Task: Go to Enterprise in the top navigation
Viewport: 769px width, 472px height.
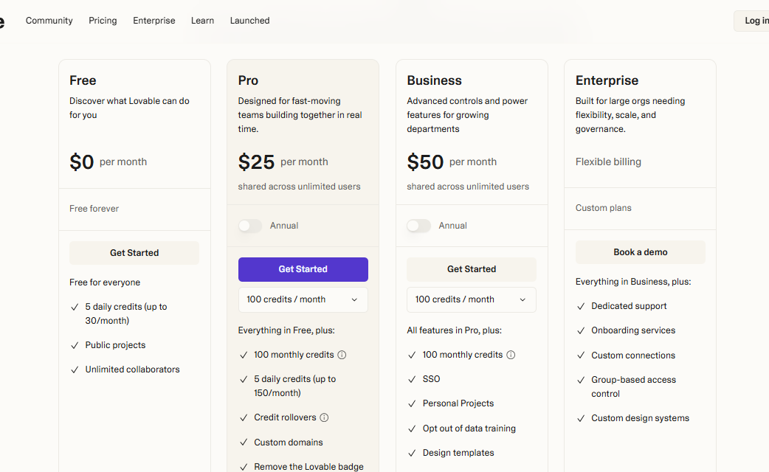Action: [x=154, y=21]
